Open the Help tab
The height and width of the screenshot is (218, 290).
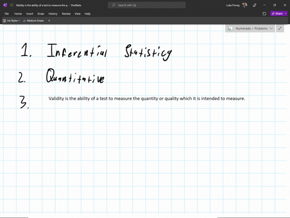(x=88, y=14)
